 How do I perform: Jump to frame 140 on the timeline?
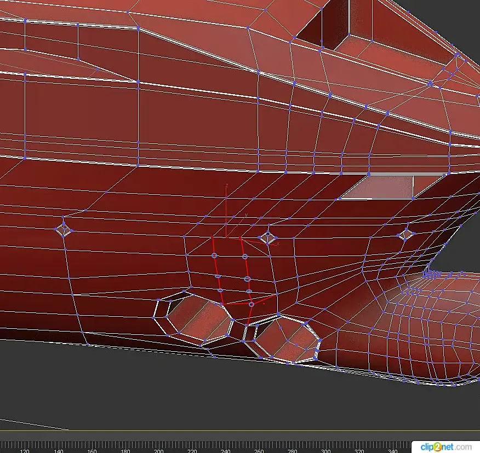58,451
